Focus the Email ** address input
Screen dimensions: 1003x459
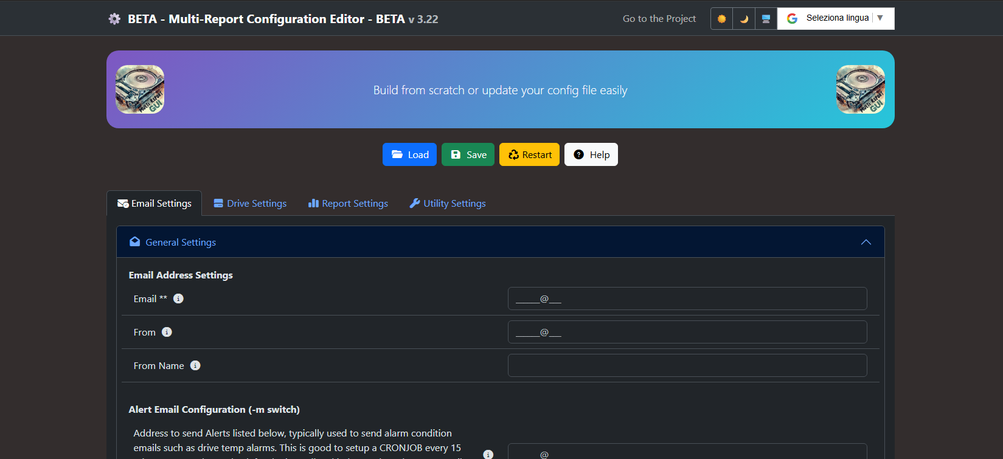point(687,299)
